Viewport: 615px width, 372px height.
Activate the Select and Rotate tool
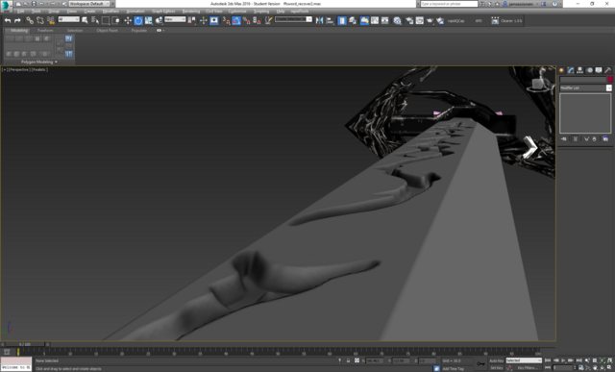pyautogui.click(x=138, y=20)
